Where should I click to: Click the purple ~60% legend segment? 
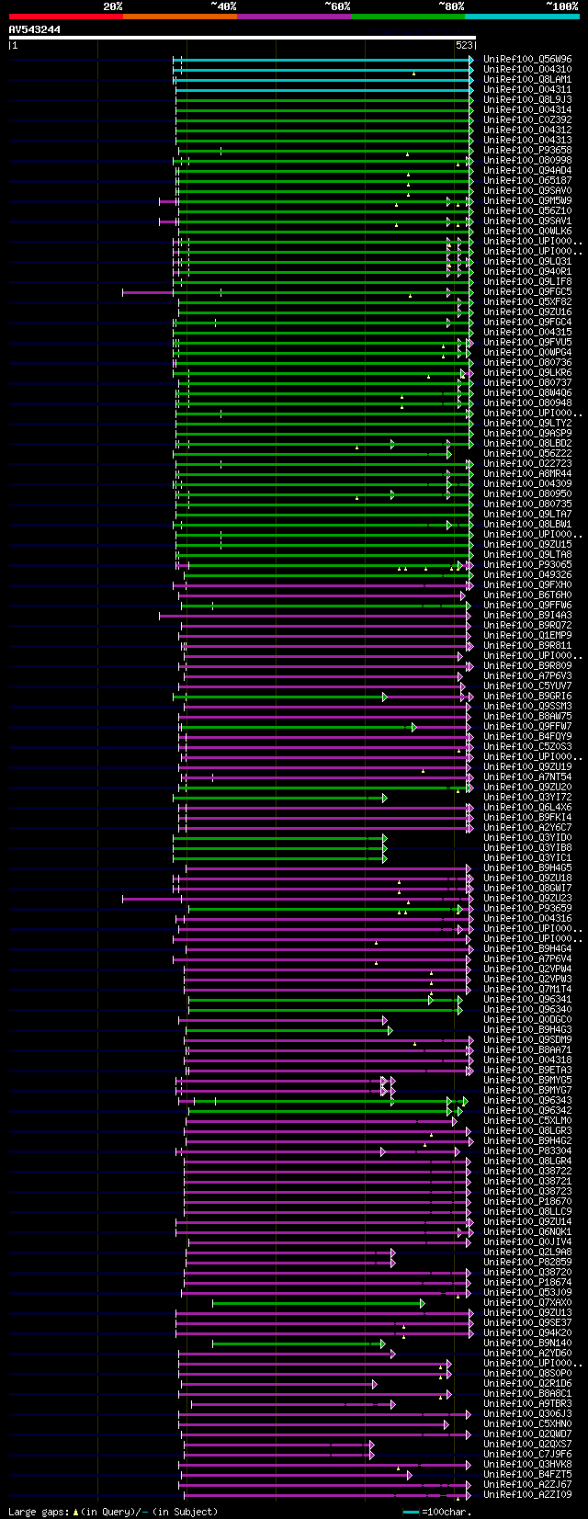click(x=293, y=17)
